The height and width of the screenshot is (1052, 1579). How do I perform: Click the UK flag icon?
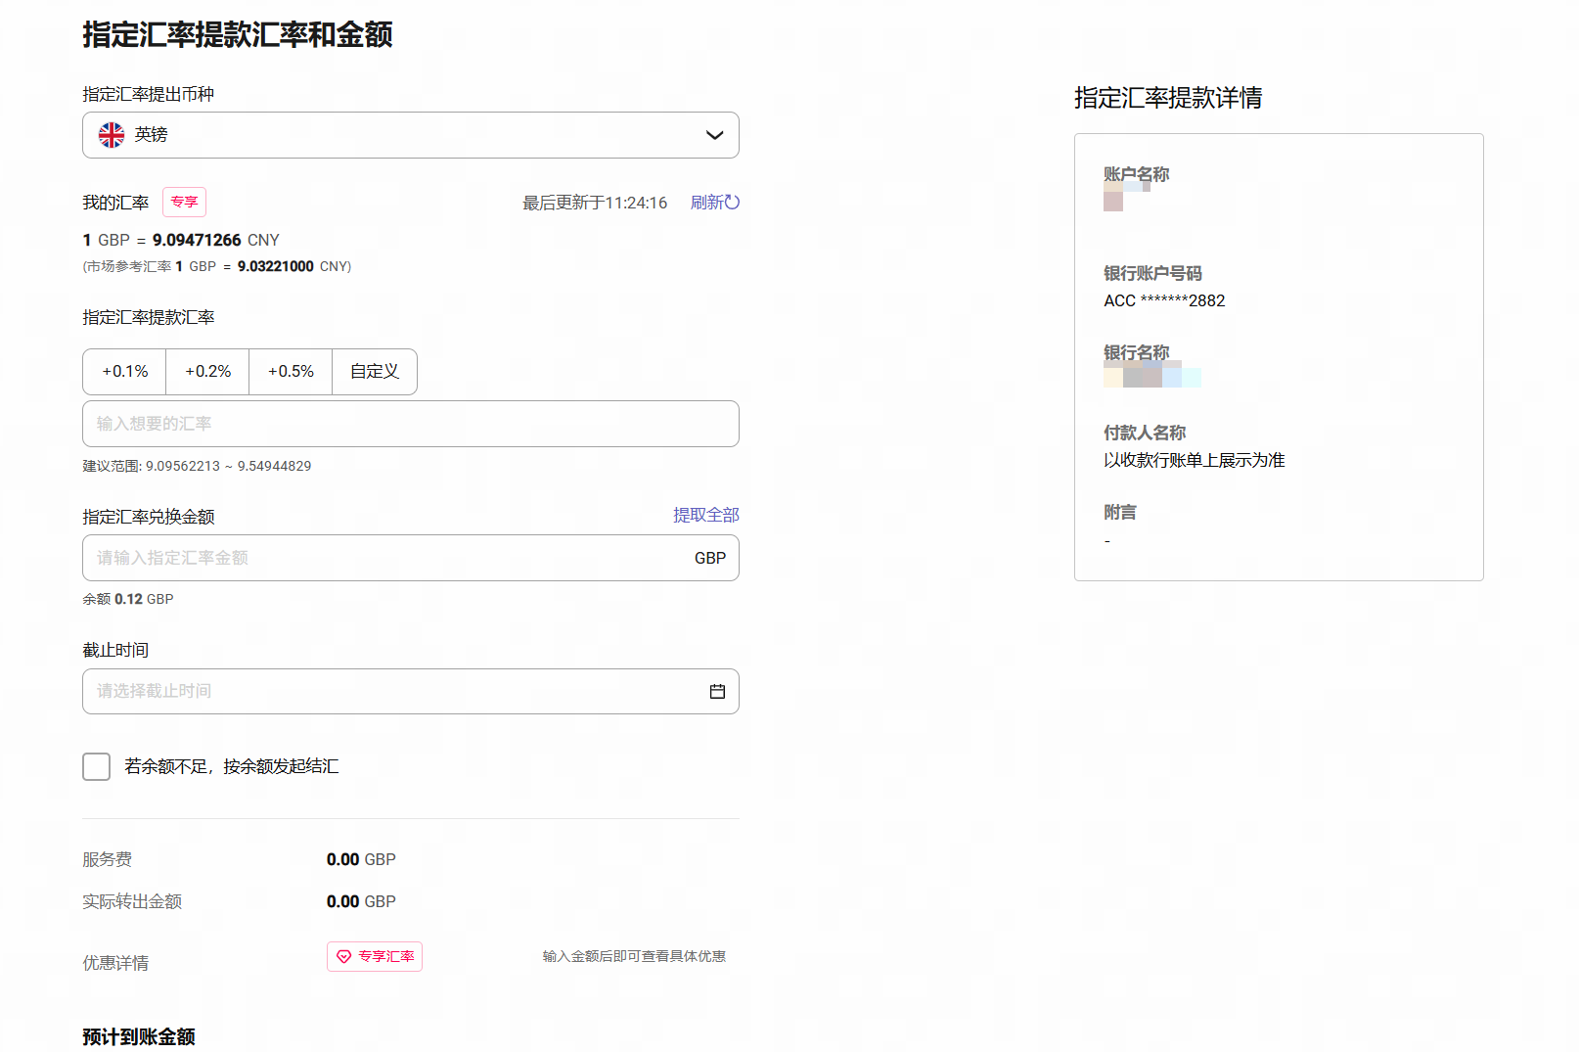(112, 135)
